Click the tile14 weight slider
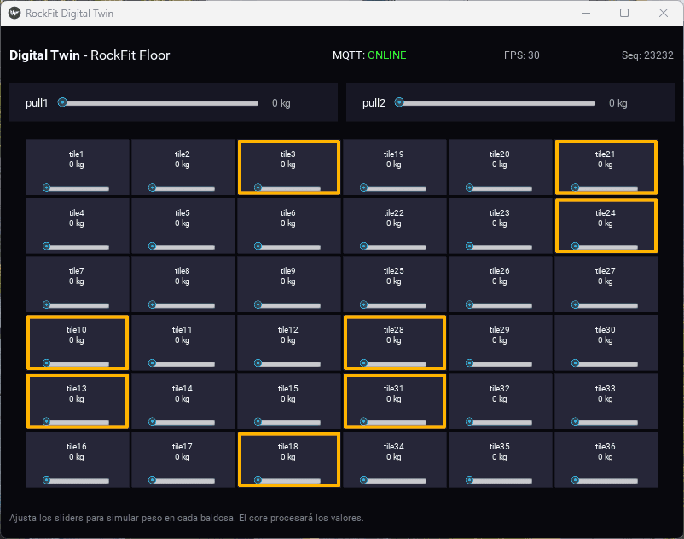 coord(182,421)
